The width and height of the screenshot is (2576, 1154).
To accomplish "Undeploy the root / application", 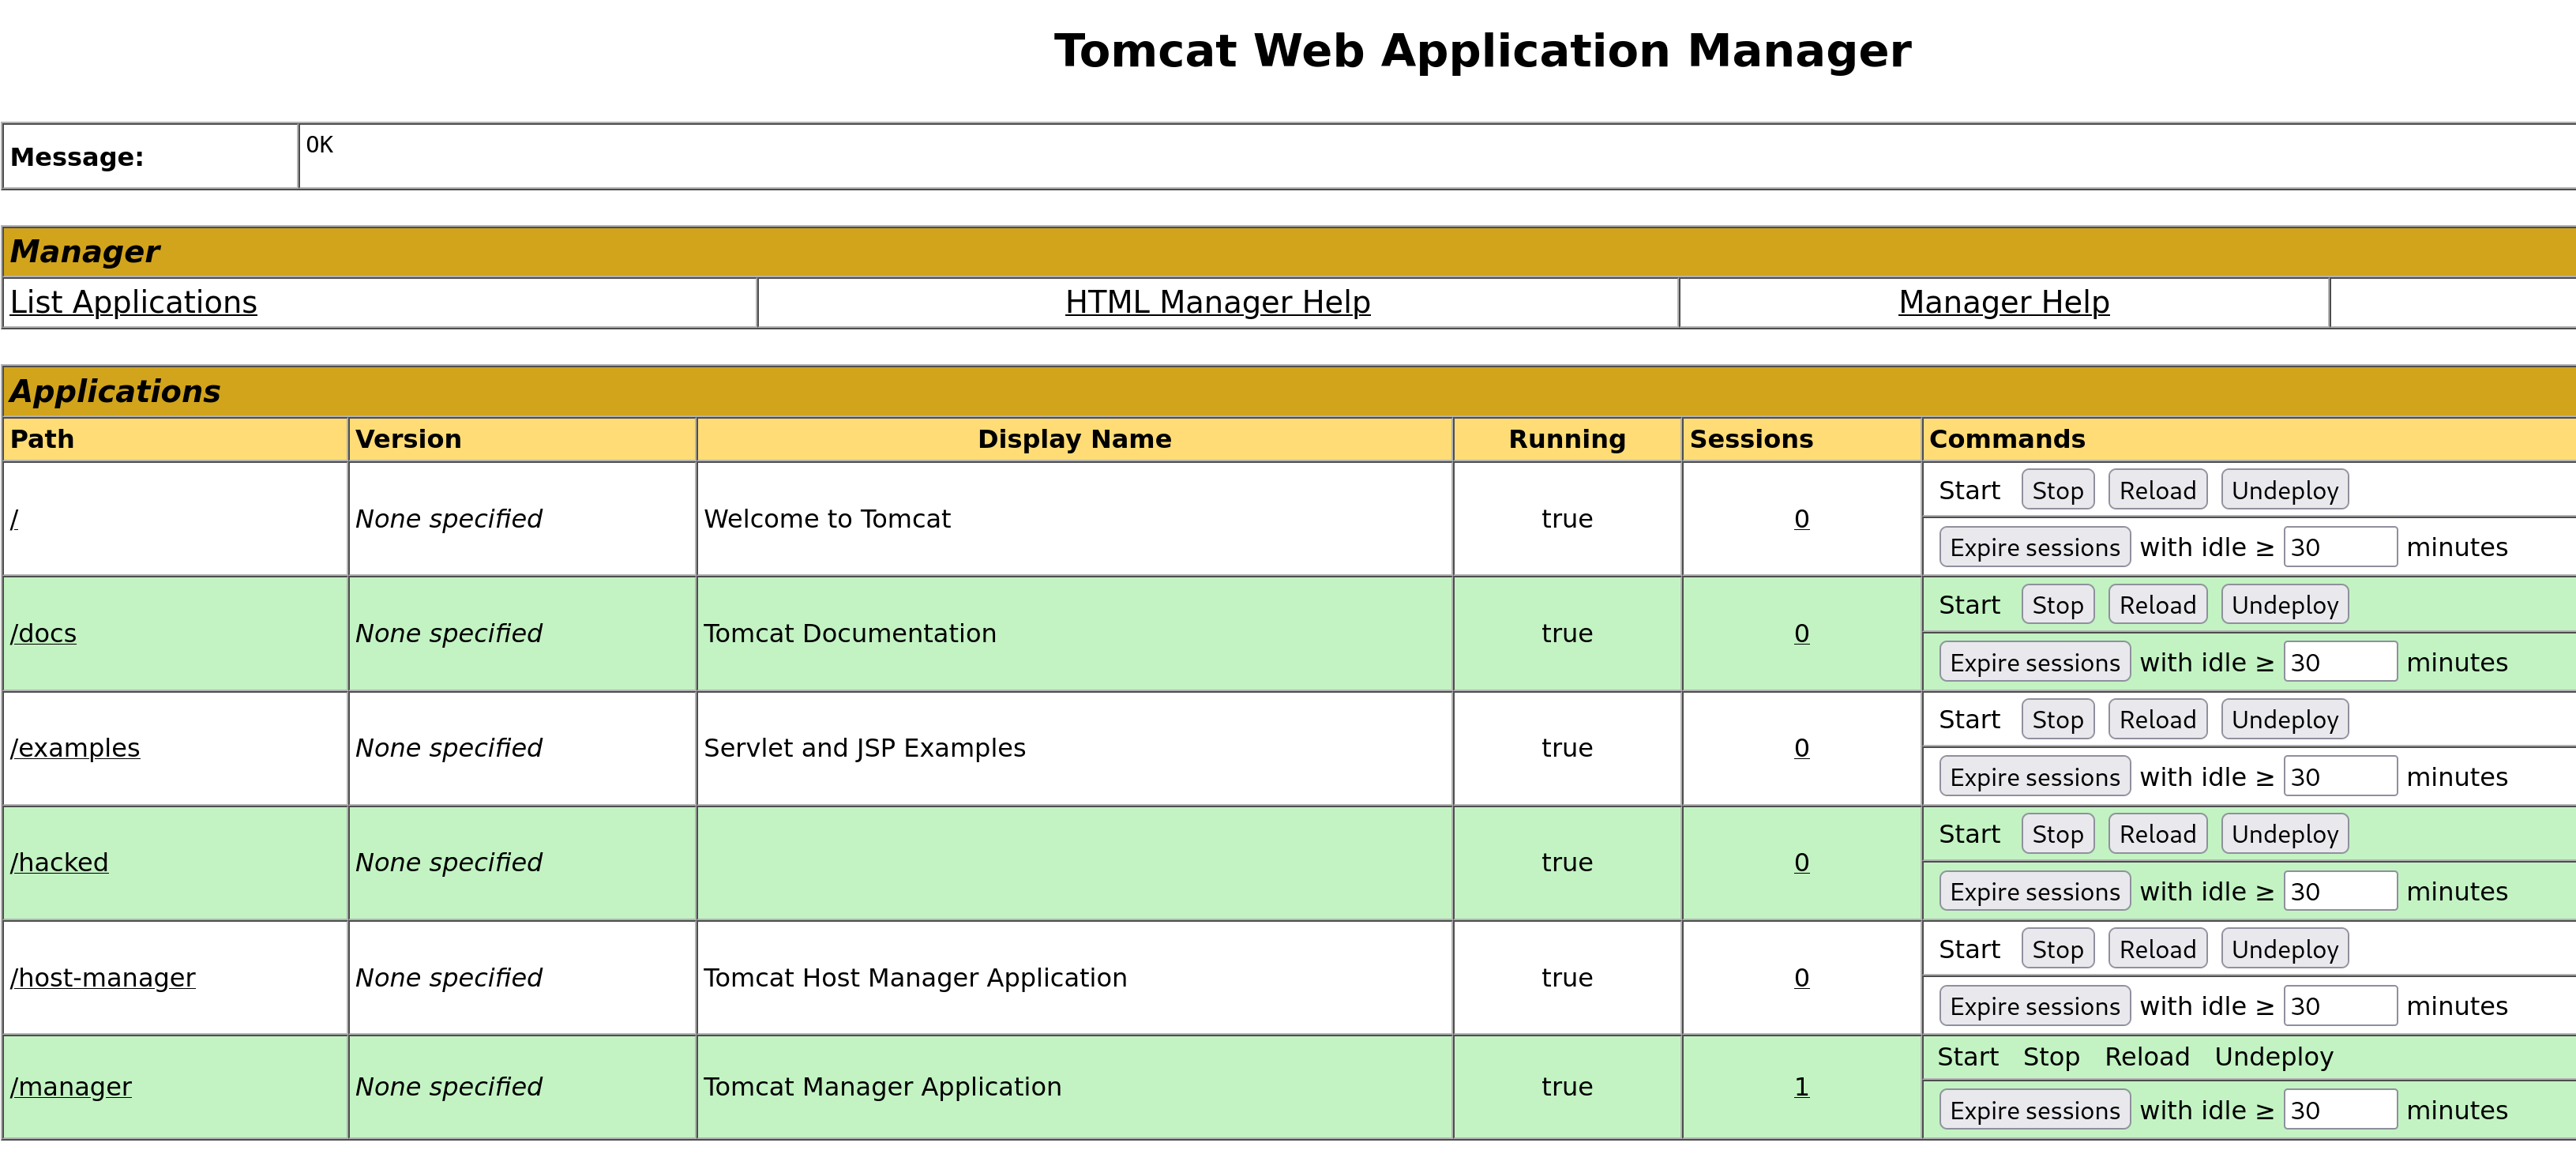I will tap(2284, 490).
